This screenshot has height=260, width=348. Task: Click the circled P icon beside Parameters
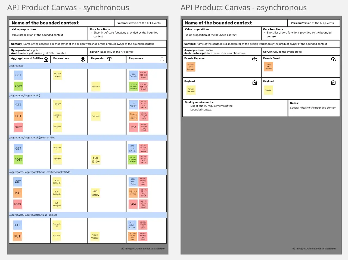click(83, 59)
